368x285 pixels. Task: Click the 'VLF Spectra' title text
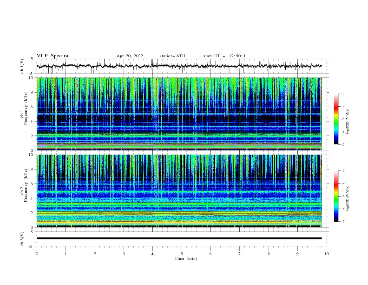(x=53, y=56)
